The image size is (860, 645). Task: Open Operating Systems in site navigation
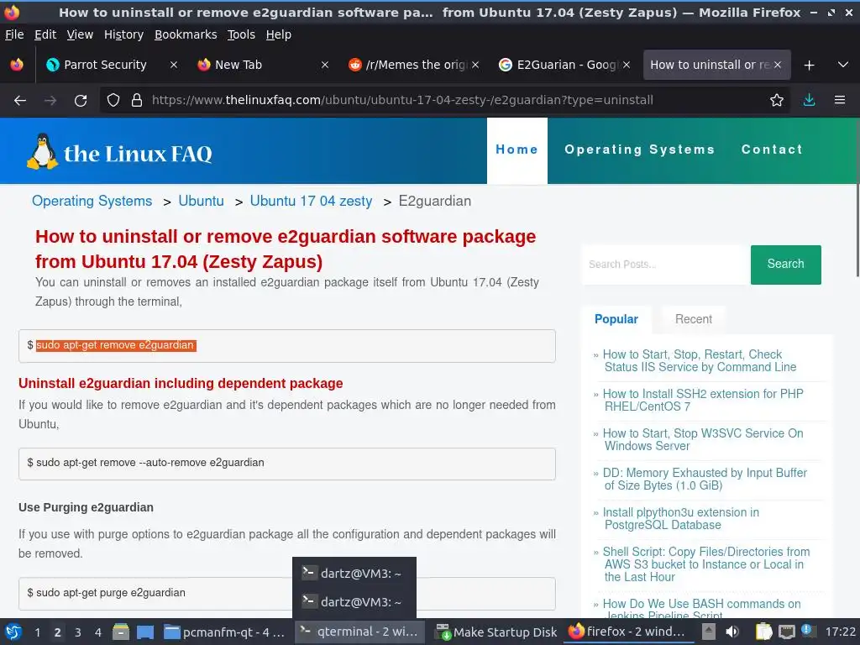[639, 149]
